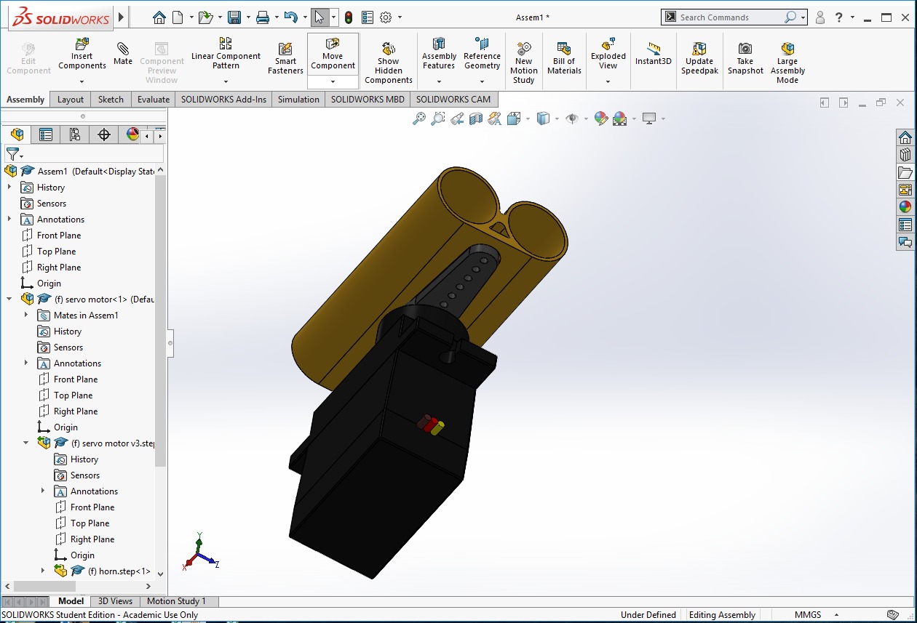This screenshot has width=917, height=623.
Task: Click Zoom to Area icon
Action: 438,118
